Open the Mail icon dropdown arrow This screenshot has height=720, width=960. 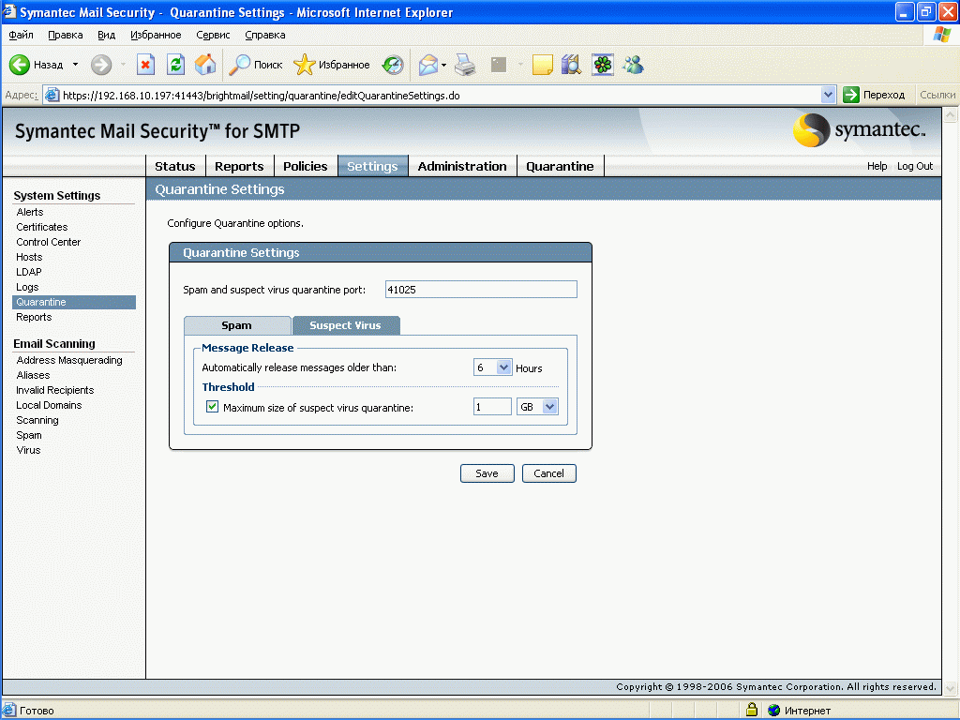click(443, 65)
